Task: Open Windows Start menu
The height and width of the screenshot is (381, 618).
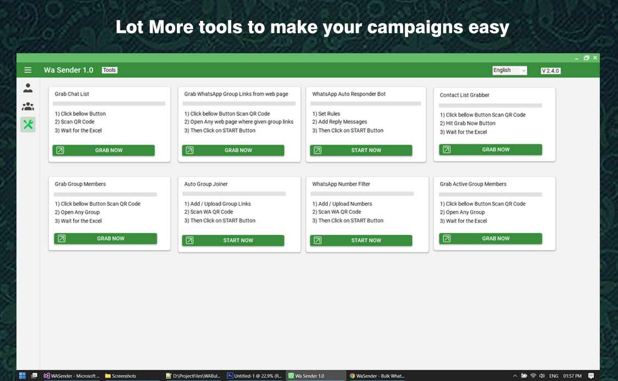Action: click(23, 376)
